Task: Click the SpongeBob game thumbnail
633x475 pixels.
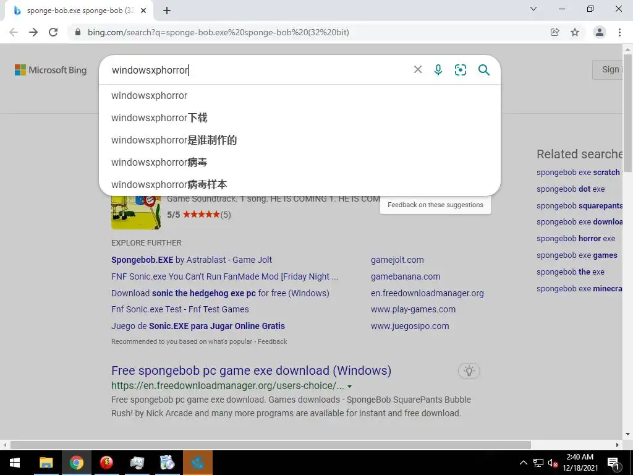Action: 136,213
